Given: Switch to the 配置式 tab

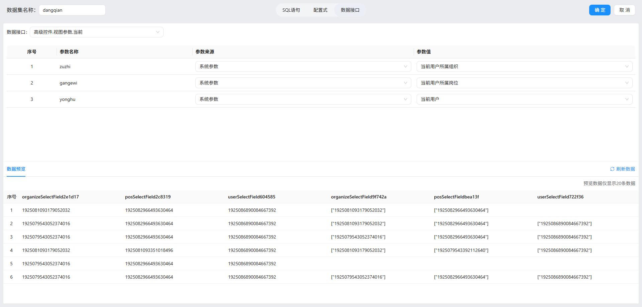Looking at the screenshot, I should pyautogui.click(x=320, y=10).
